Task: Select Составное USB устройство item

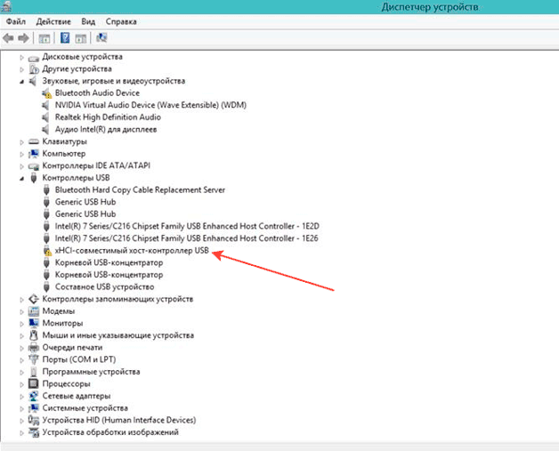Action: tap(104, 287)
